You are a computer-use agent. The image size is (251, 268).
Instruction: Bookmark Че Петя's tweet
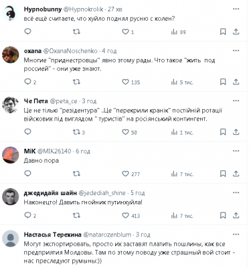point(223,132)
